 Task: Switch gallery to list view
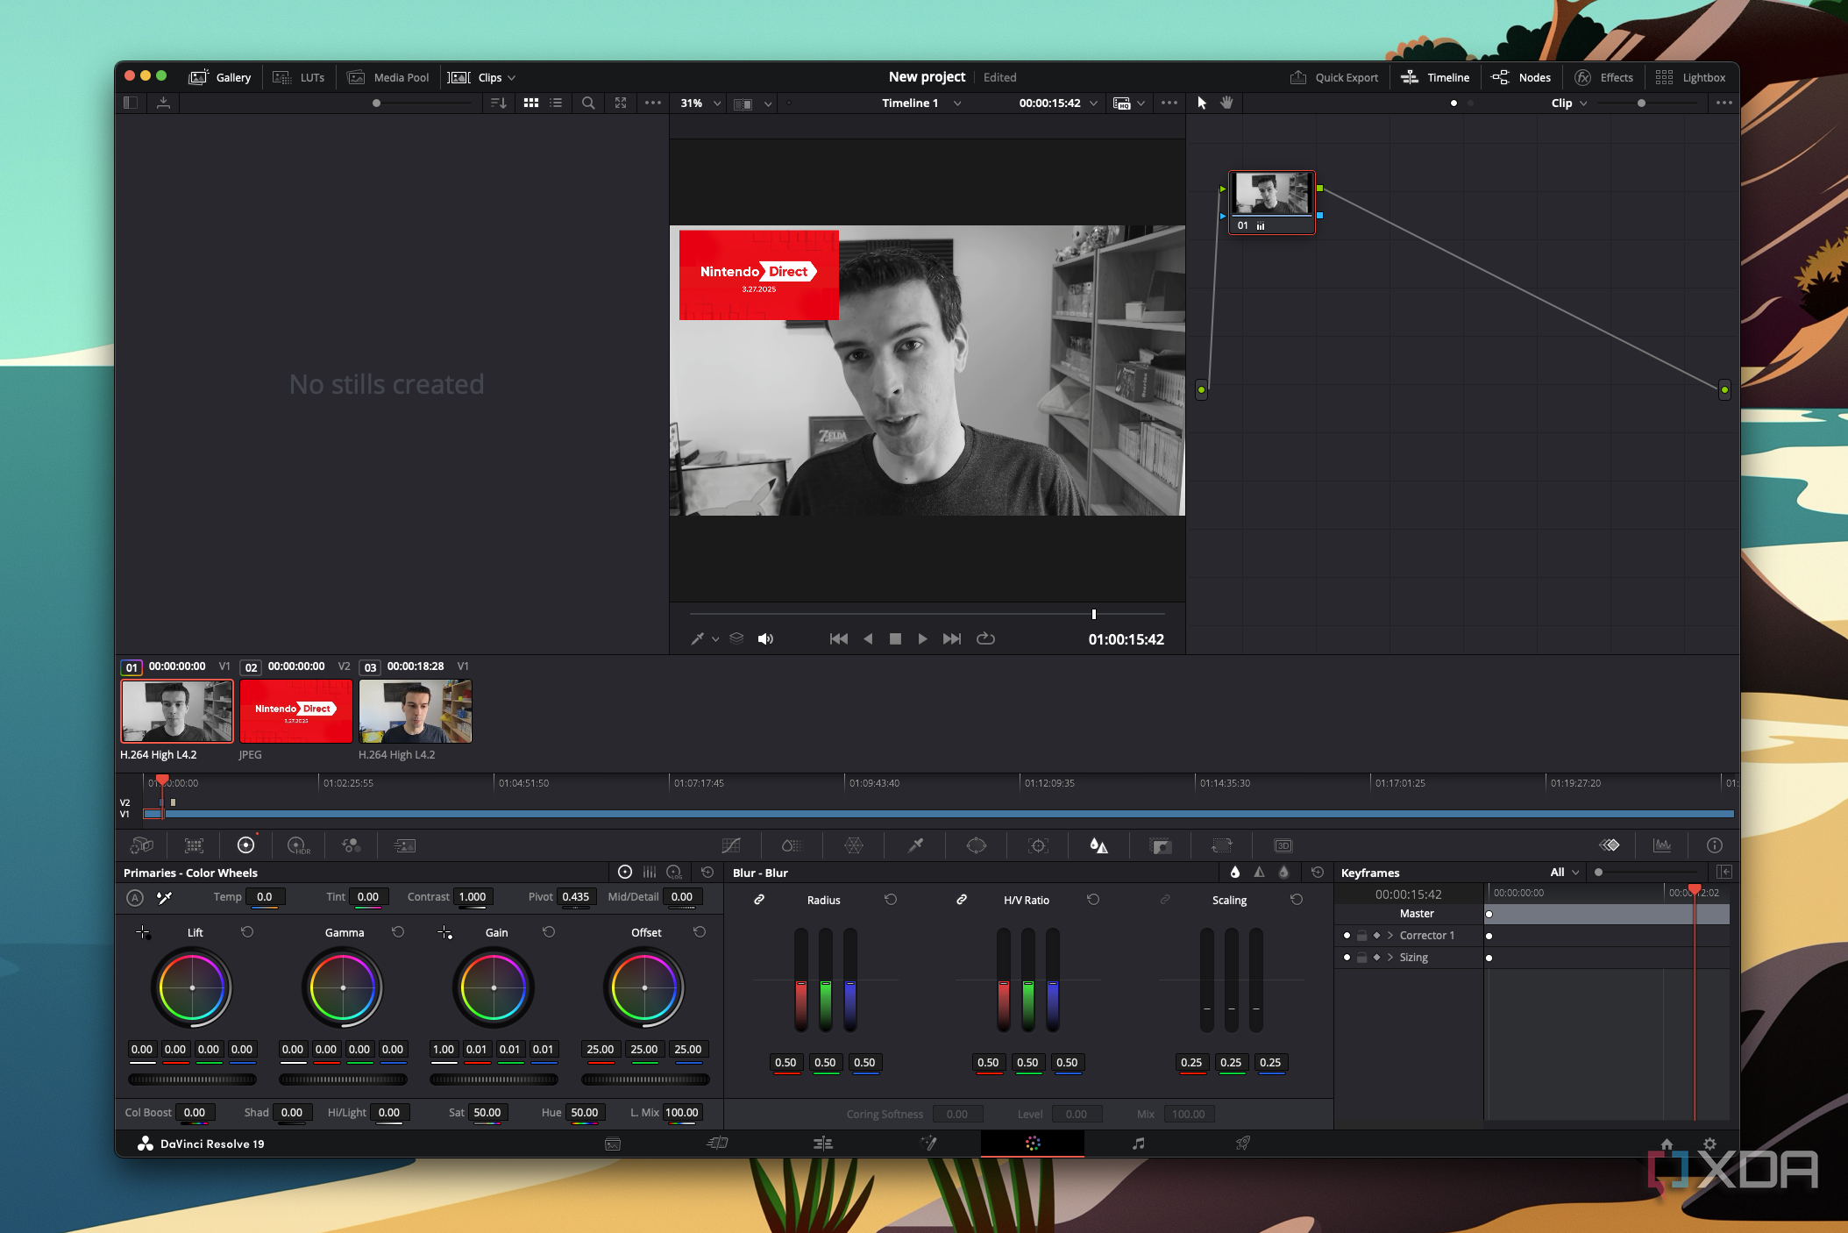pos(556,103)
